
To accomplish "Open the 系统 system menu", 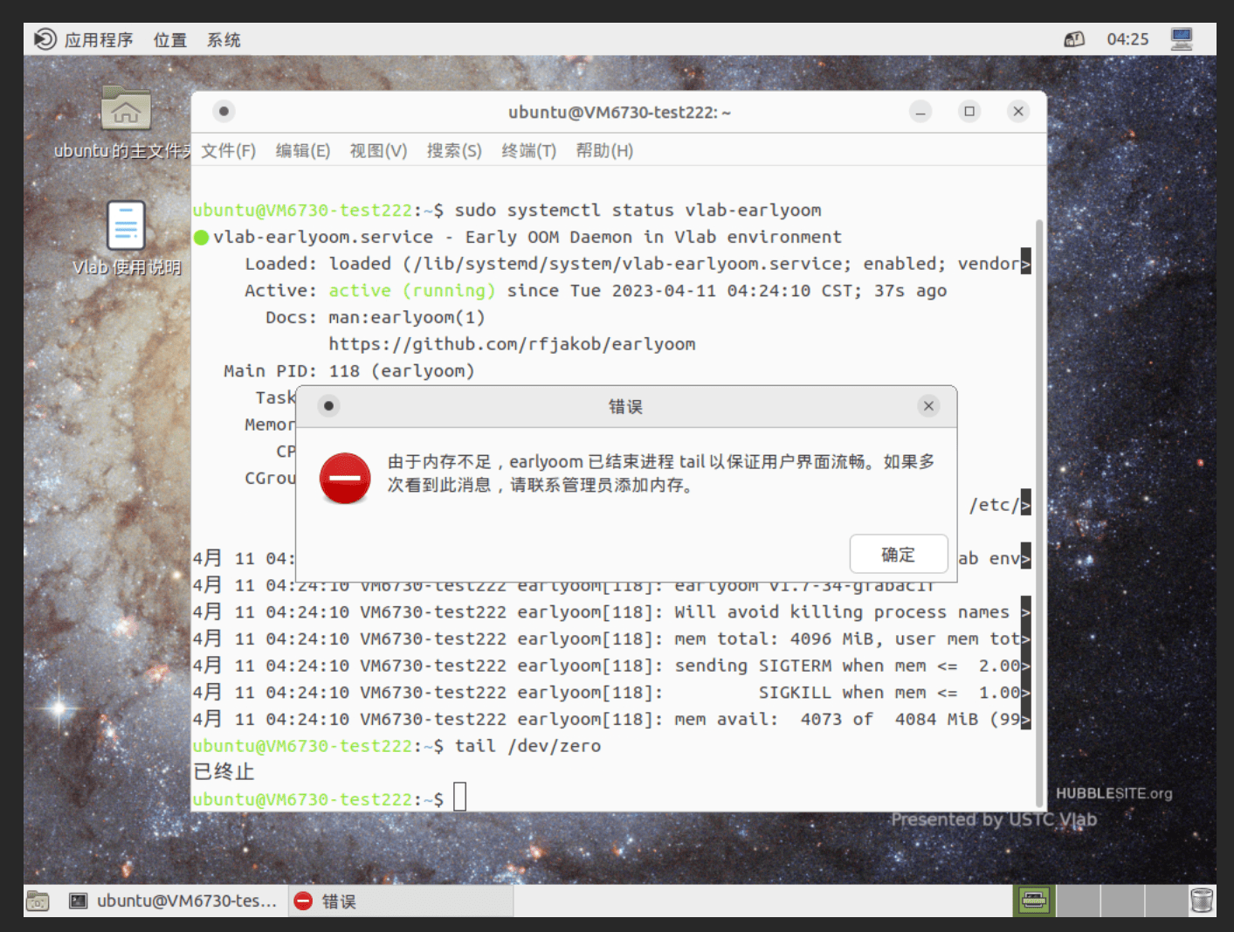I will coord(224,40).
